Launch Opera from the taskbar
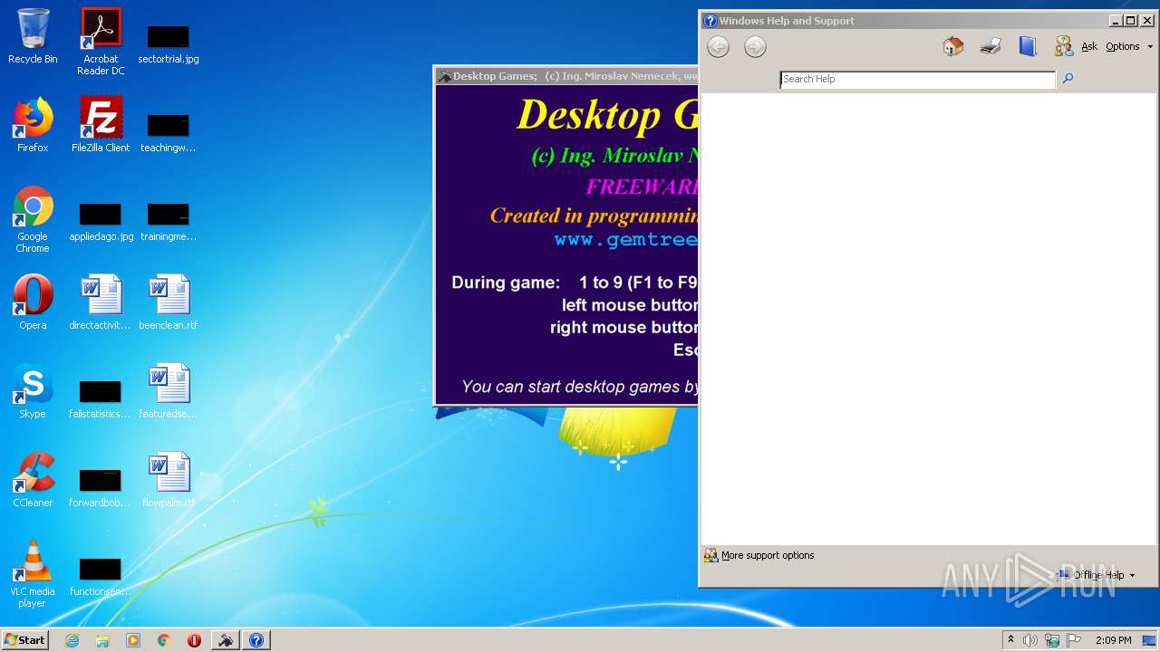Image resolution: width=1160 pixels, height=652 pixels. click(x=194, y=640)
